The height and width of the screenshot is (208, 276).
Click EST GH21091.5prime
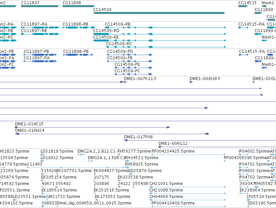(187, 187)
